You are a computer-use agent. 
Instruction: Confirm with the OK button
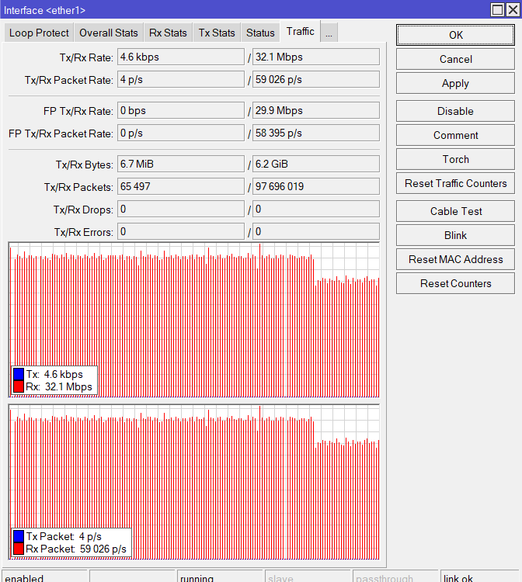click(x=455, y=35)
